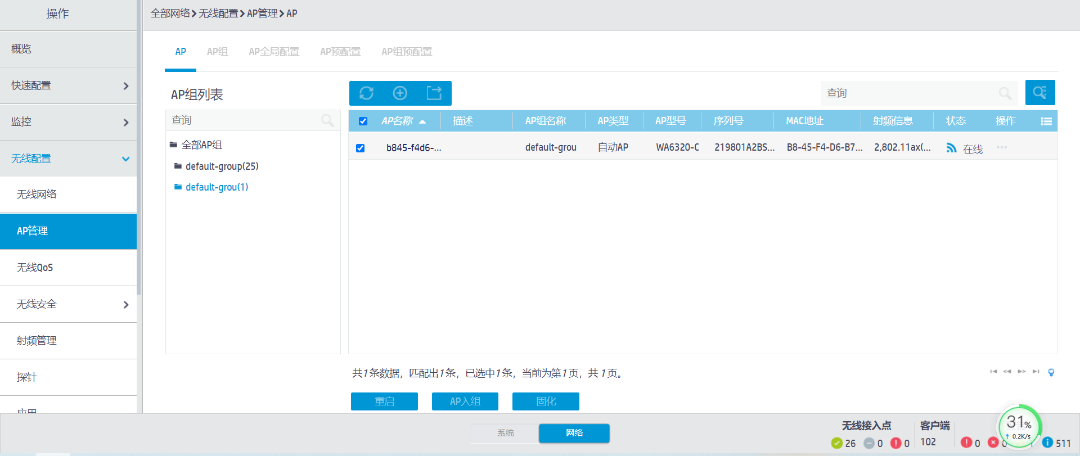This screenshot has width=1080, height=456.
Task: Open the 探针 menu item
Action: (x=68, y=377)
